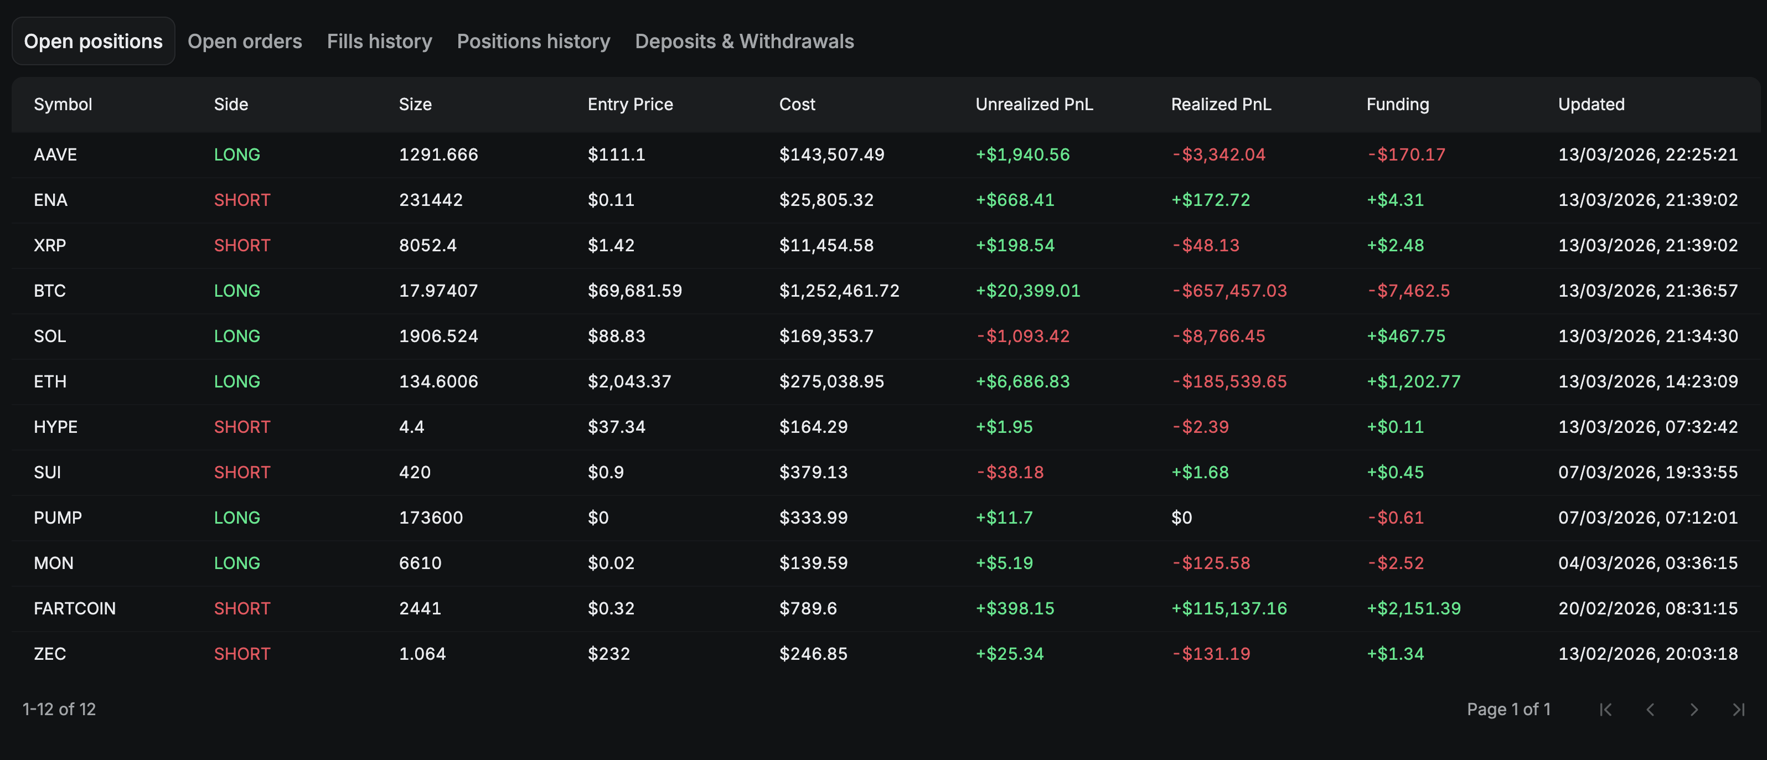Sort by the Size column header
Image resolution: width=1767 pixels, height=760 pixels.
point(416,104)
